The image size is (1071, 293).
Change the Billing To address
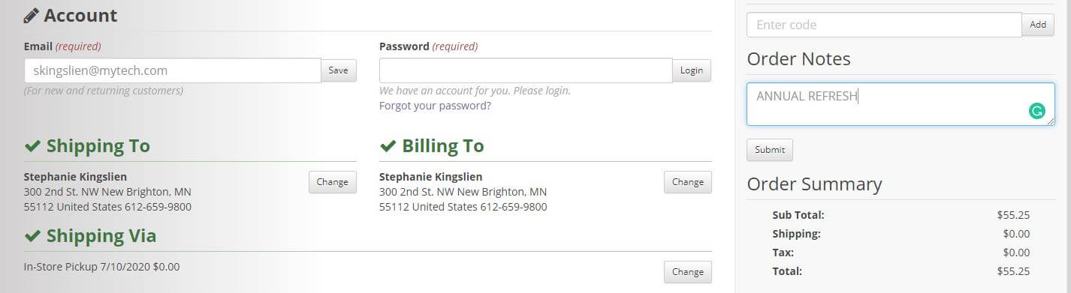tap(687, 182)
